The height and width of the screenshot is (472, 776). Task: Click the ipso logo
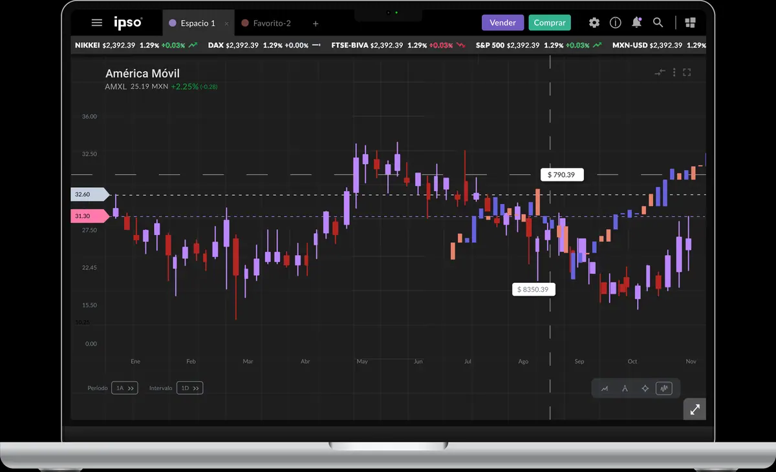(x=128, y=23)
